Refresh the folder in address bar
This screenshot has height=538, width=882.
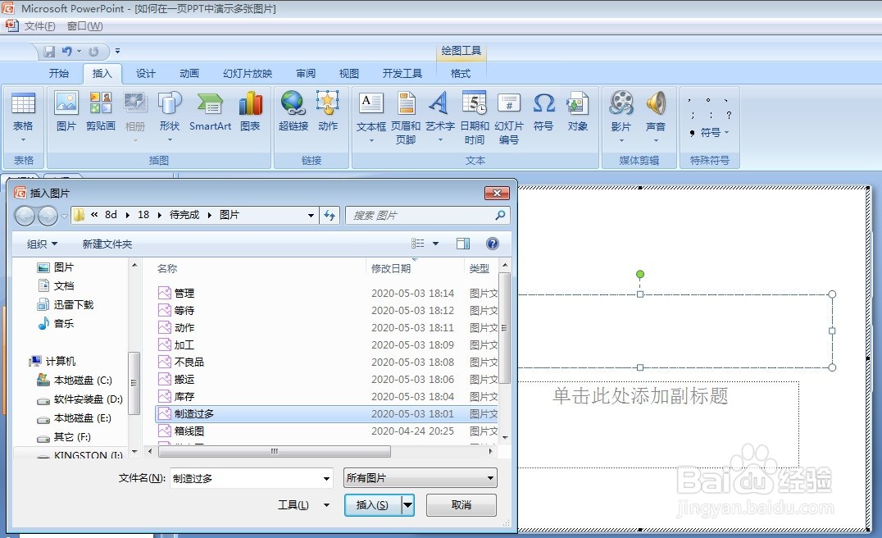(330, 215)
